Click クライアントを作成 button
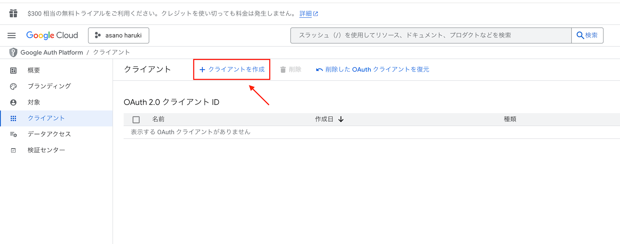620x244 pixels. point(232,70)
